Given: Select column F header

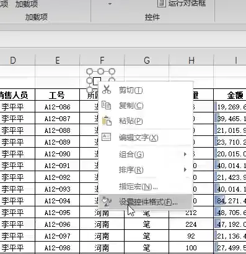Looking at the screenshot, I should coord(102,61).
